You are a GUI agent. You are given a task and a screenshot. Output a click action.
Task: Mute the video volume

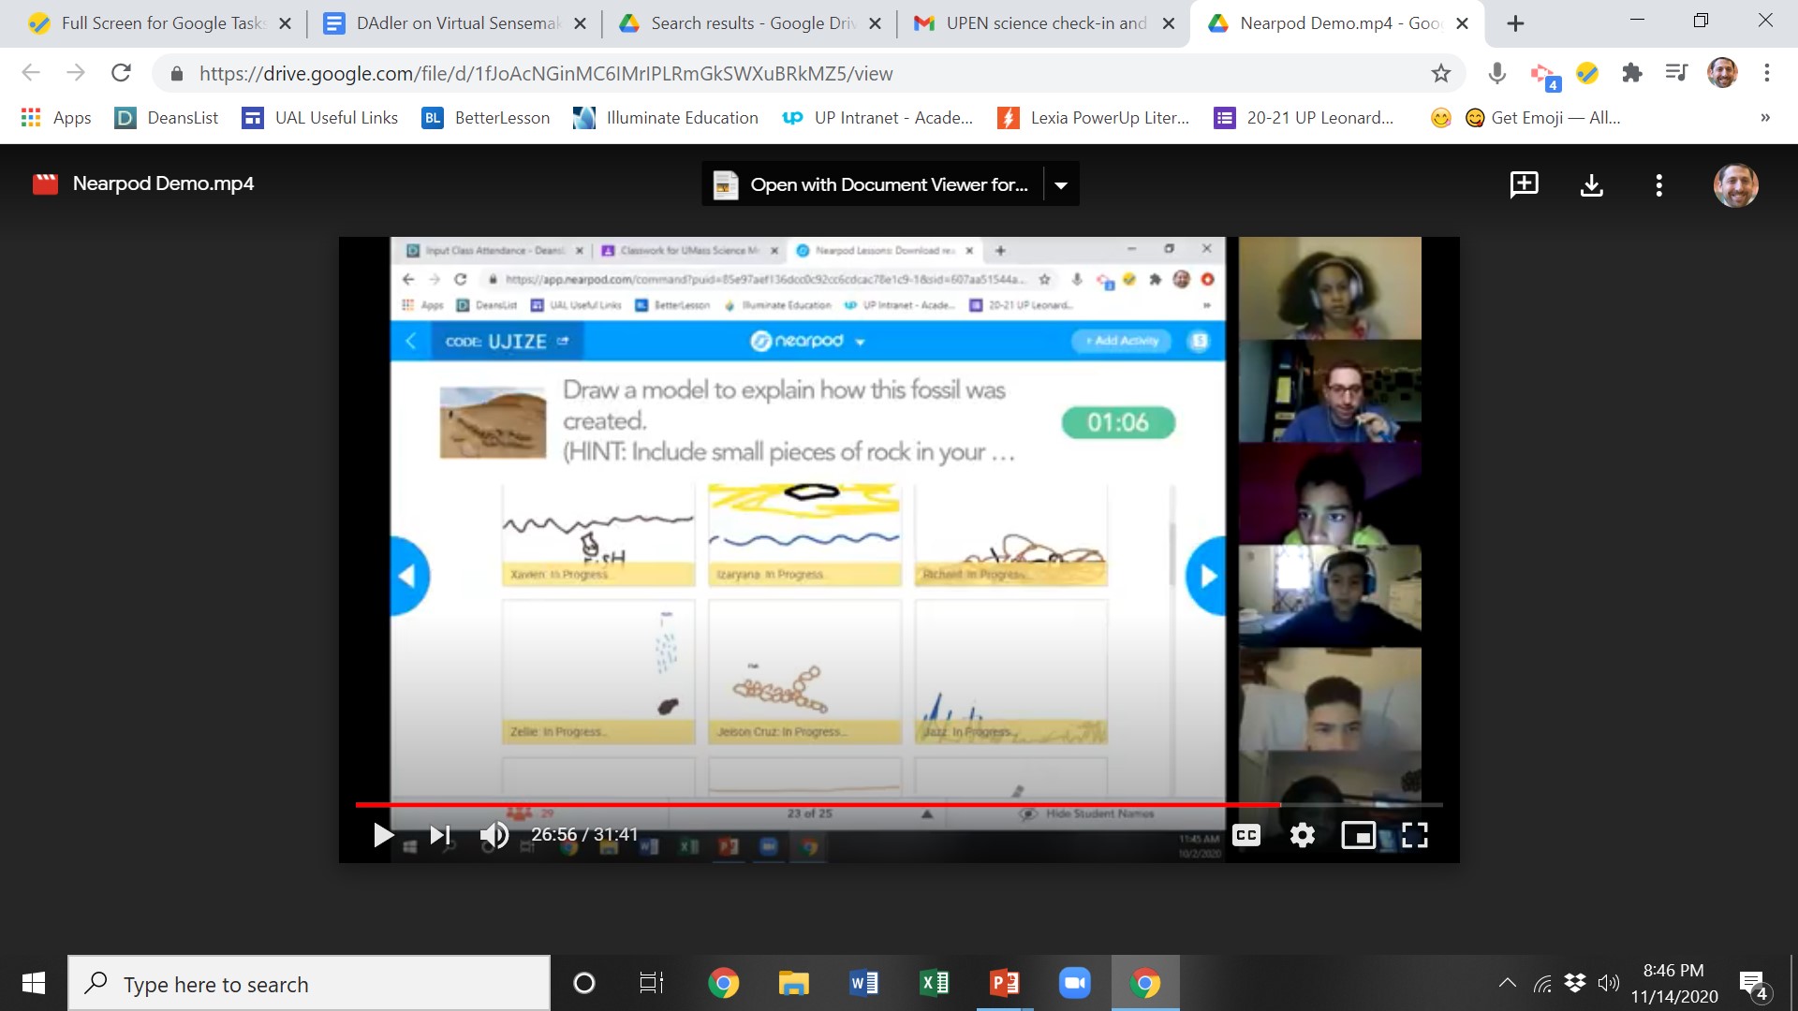pos(494,835)
